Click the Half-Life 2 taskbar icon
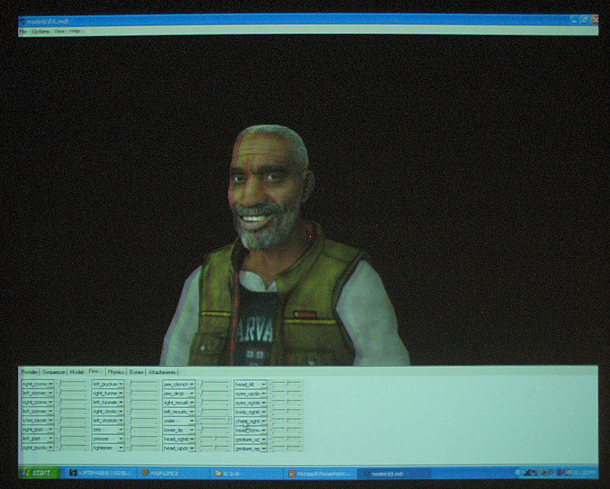 (145, 473)
